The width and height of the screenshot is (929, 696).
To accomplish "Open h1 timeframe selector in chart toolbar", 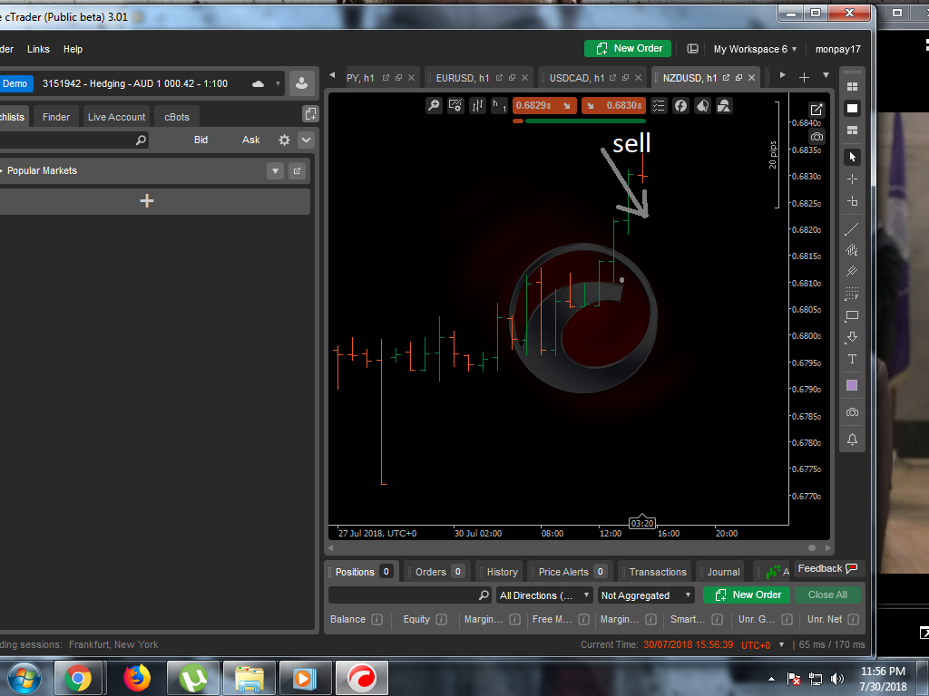I will [x=500, y=106].
